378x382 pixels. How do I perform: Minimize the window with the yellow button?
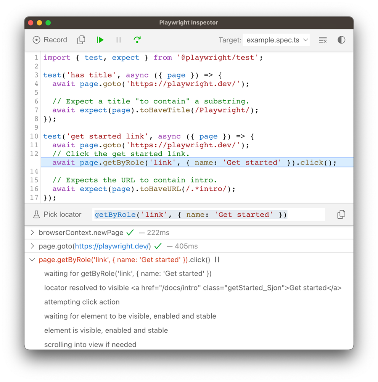pyautogui.click(x=39, y=23)
